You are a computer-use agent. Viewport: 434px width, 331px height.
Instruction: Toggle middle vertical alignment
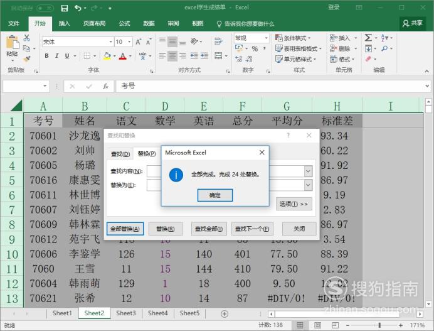(x=172, y=41)
